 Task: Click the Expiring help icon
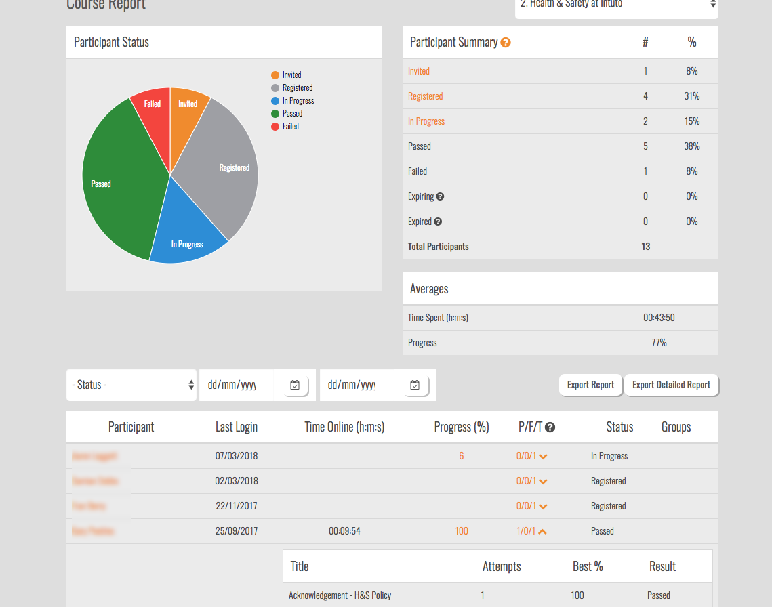point(440,196)
